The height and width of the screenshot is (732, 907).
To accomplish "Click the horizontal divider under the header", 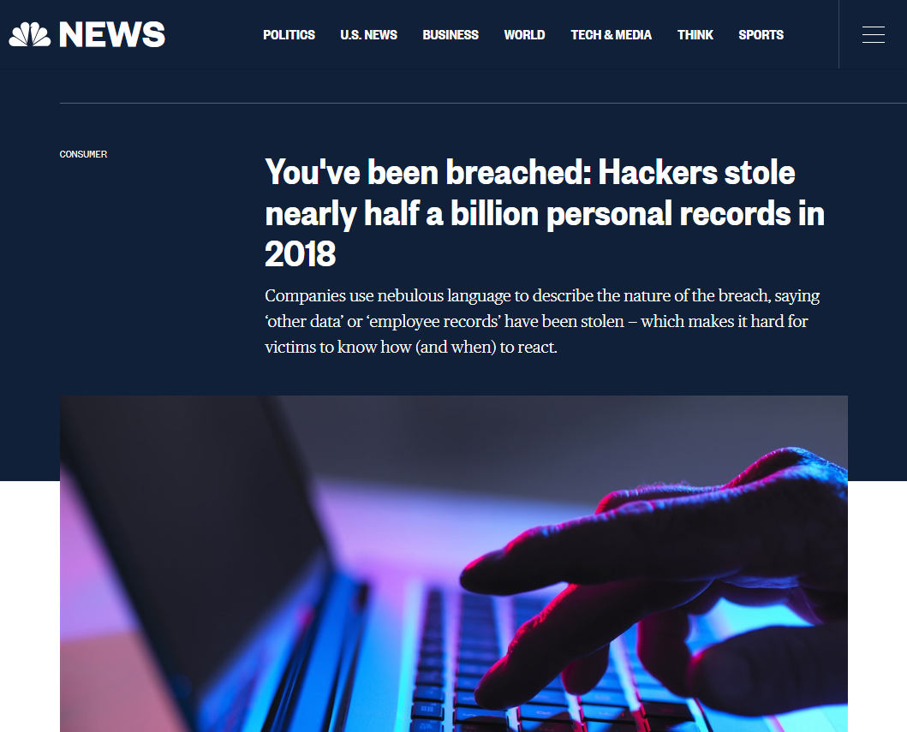I will click(x=483, y=103).
